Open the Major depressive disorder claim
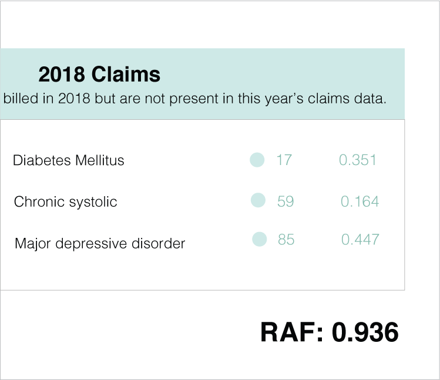Screen dimensions: 440x380 [100, 243]
